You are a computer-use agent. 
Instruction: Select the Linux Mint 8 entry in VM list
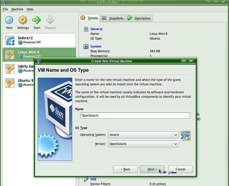39,55
